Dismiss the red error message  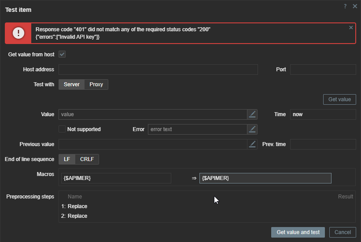pos(351,27)
